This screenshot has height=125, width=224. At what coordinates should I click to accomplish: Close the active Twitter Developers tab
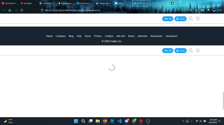(x=148, y=3)
